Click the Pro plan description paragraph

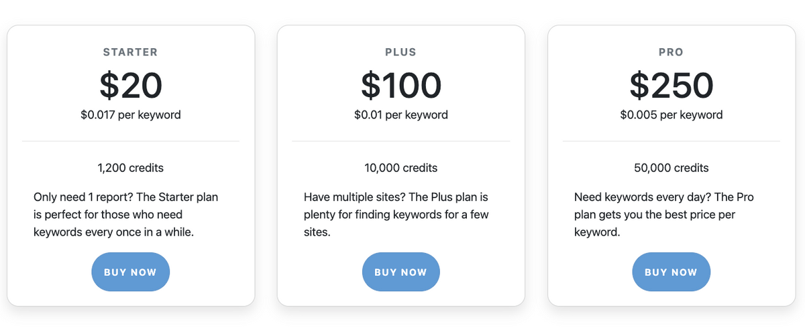pos(665,215)
